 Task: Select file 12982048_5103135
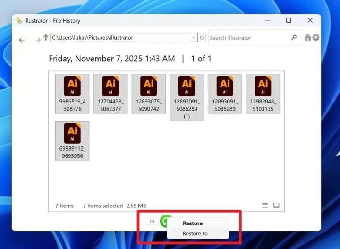pyautogui.click(x=263, y=94)
